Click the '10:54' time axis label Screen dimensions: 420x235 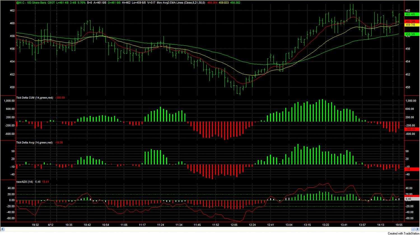tap(106, 225)
